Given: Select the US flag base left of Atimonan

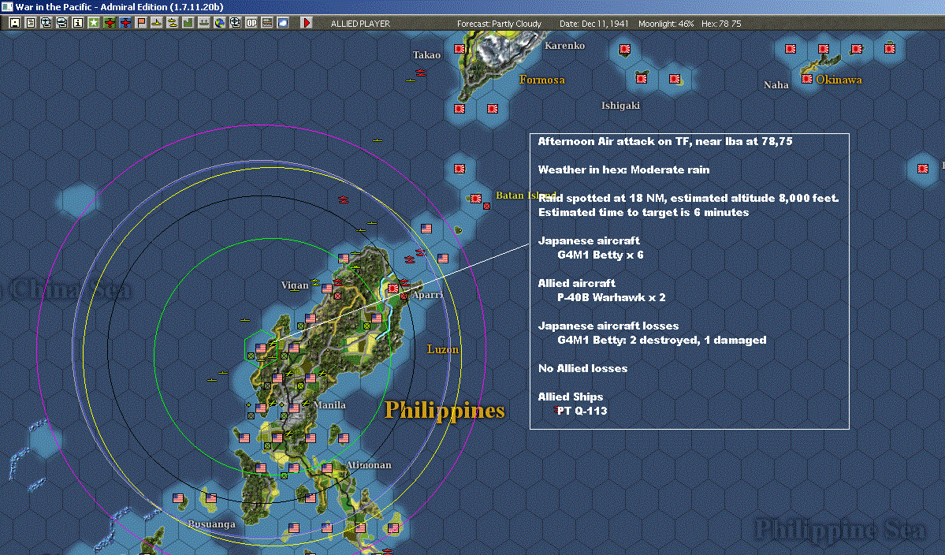Looking at the screenshot, I should tap(327, 467).
